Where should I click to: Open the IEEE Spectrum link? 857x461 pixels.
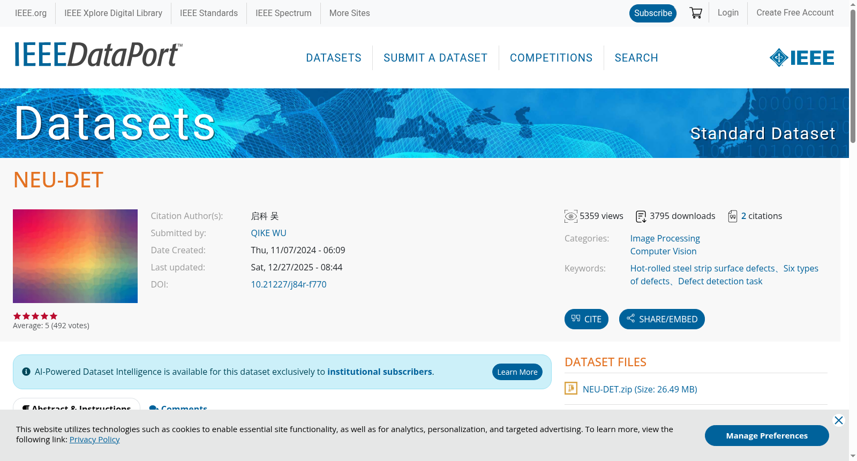[x=283, y=13]
